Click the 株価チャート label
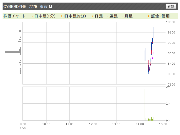The image size is (180, 135). [x=14, y=16]
